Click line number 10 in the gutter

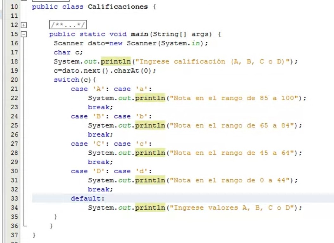(14, 7)
